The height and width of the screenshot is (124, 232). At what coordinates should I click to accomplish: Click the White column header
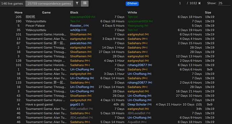[132, 12]
